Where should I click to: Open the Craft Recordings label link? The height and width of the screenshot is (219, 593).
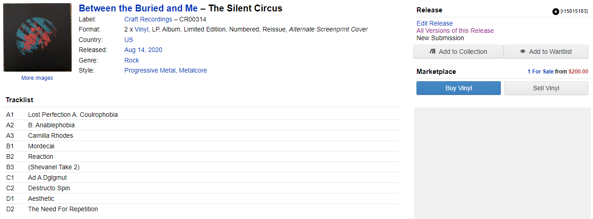point(148,19)
